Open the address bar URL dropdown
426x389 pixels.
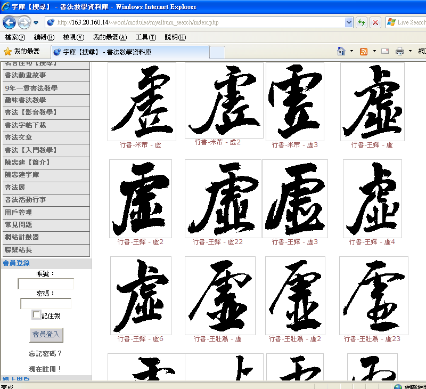tap(349, 22)
